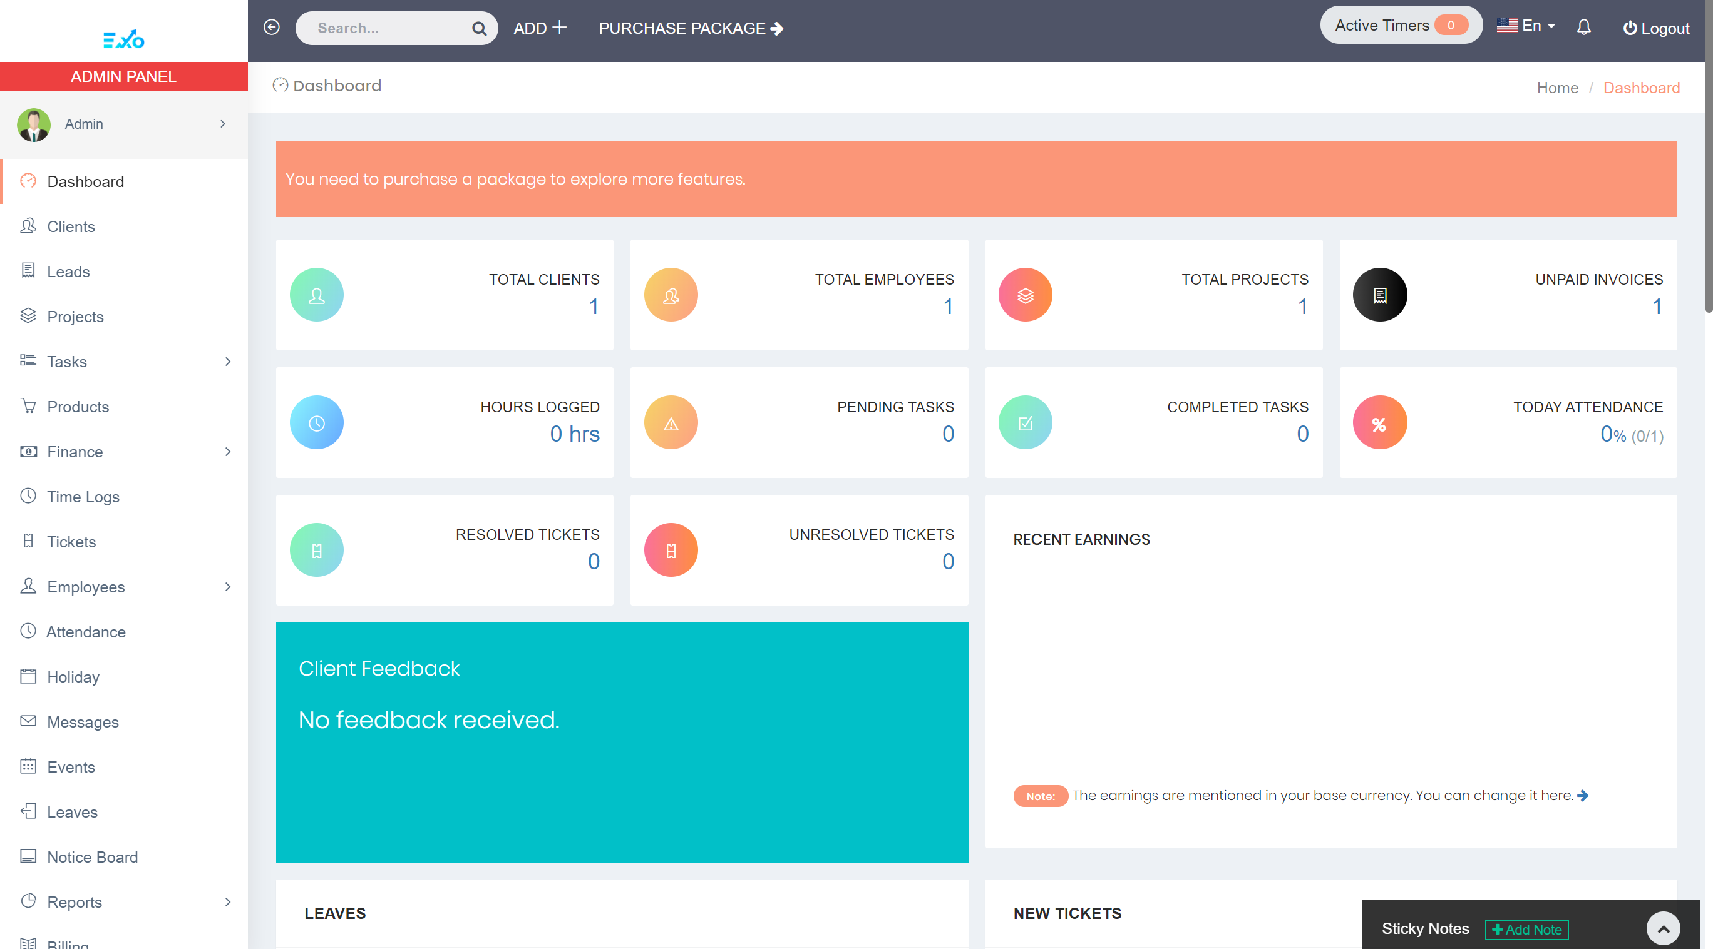The width and height of the screenshot is (1713, 949).
Task: Open the En language dropdown
Action: click(1526, 26)
